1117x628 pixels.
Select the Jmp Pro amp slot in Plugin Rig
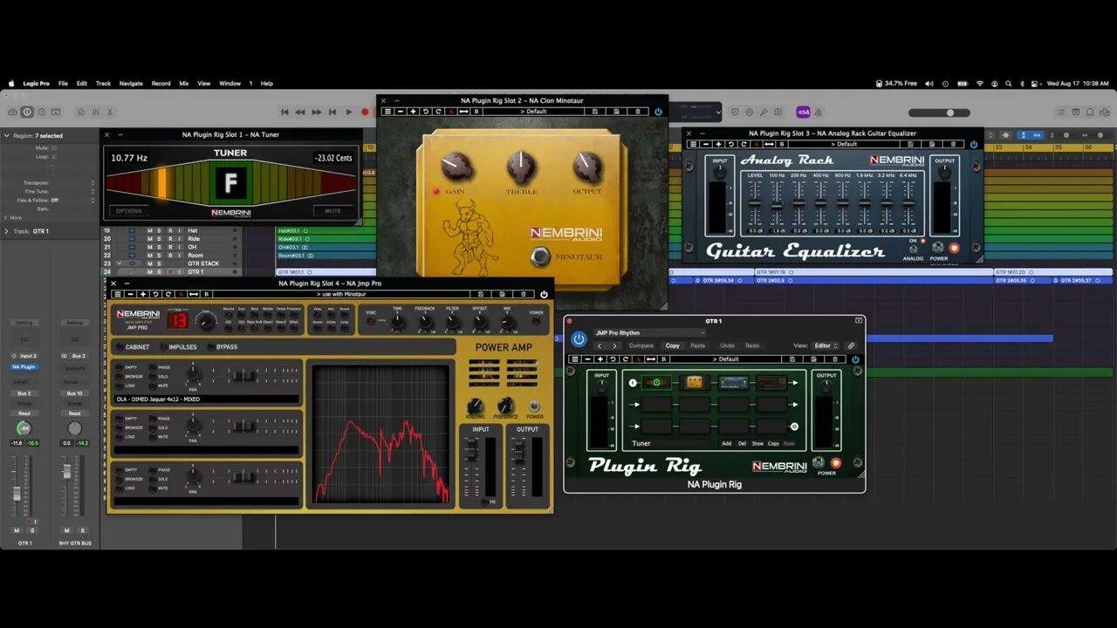771,382
